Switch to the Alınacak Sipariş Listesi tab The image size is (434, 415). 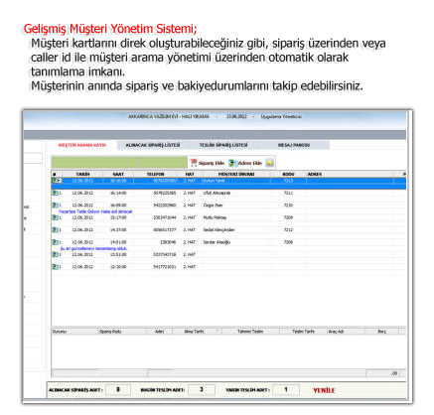click(153, 145)
